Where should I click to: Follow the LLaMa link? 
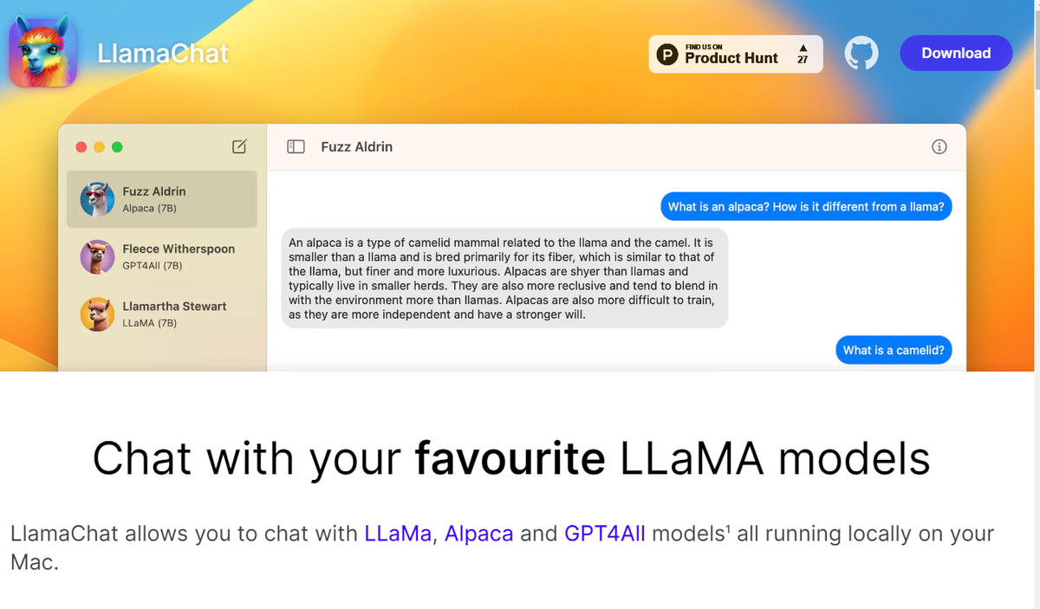tap(398, 534)
